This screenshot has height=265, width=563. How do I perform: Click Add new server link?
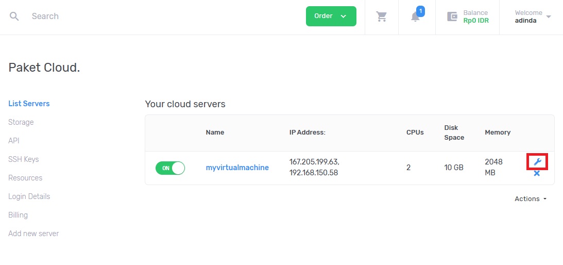point(33,234)
